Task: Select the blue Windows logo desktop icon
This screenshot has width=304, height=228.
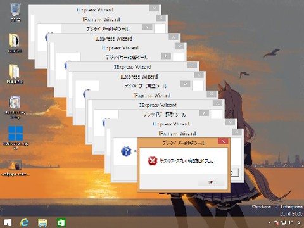Action: click(15, 138)
